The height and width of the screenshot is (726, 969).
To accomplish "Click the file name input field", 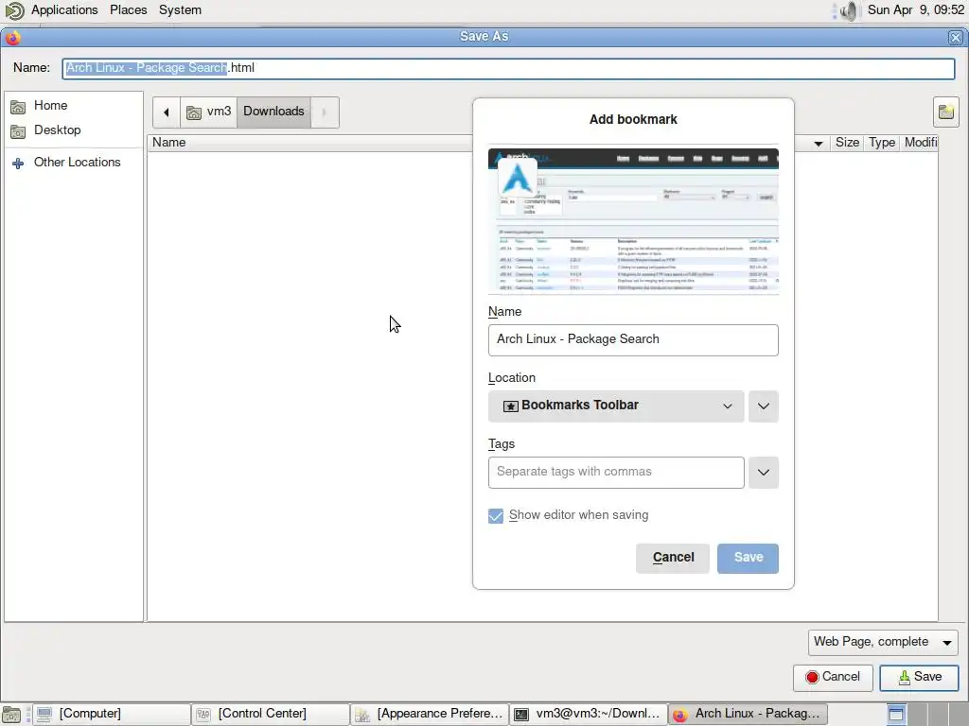I will (508, 68).
